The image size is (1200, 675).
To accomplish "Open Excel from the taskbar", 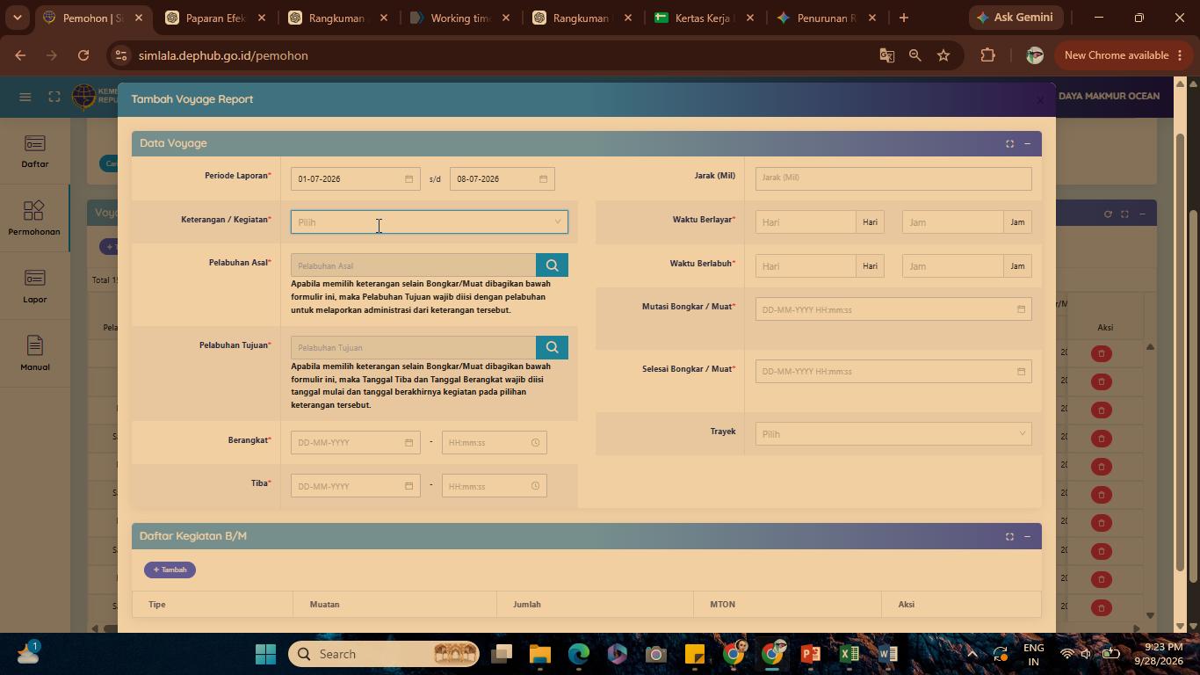I will (x=849, y=654).
